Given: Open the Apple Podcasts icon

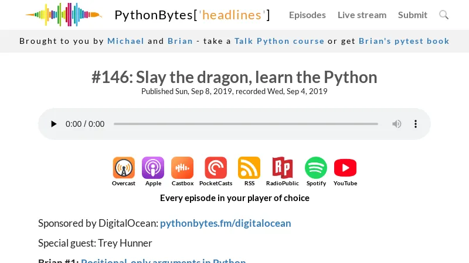Looking at the screenshot, I should [153, 168].
